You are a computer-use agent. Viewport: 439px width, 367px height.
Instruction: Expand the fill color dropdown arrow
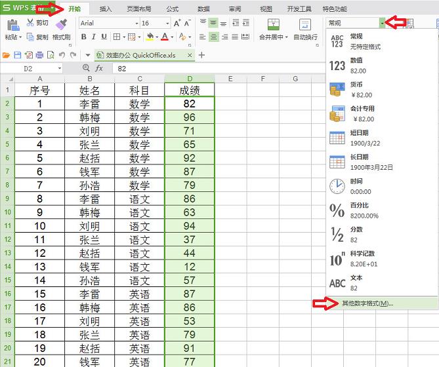click(x=157, y=37)
